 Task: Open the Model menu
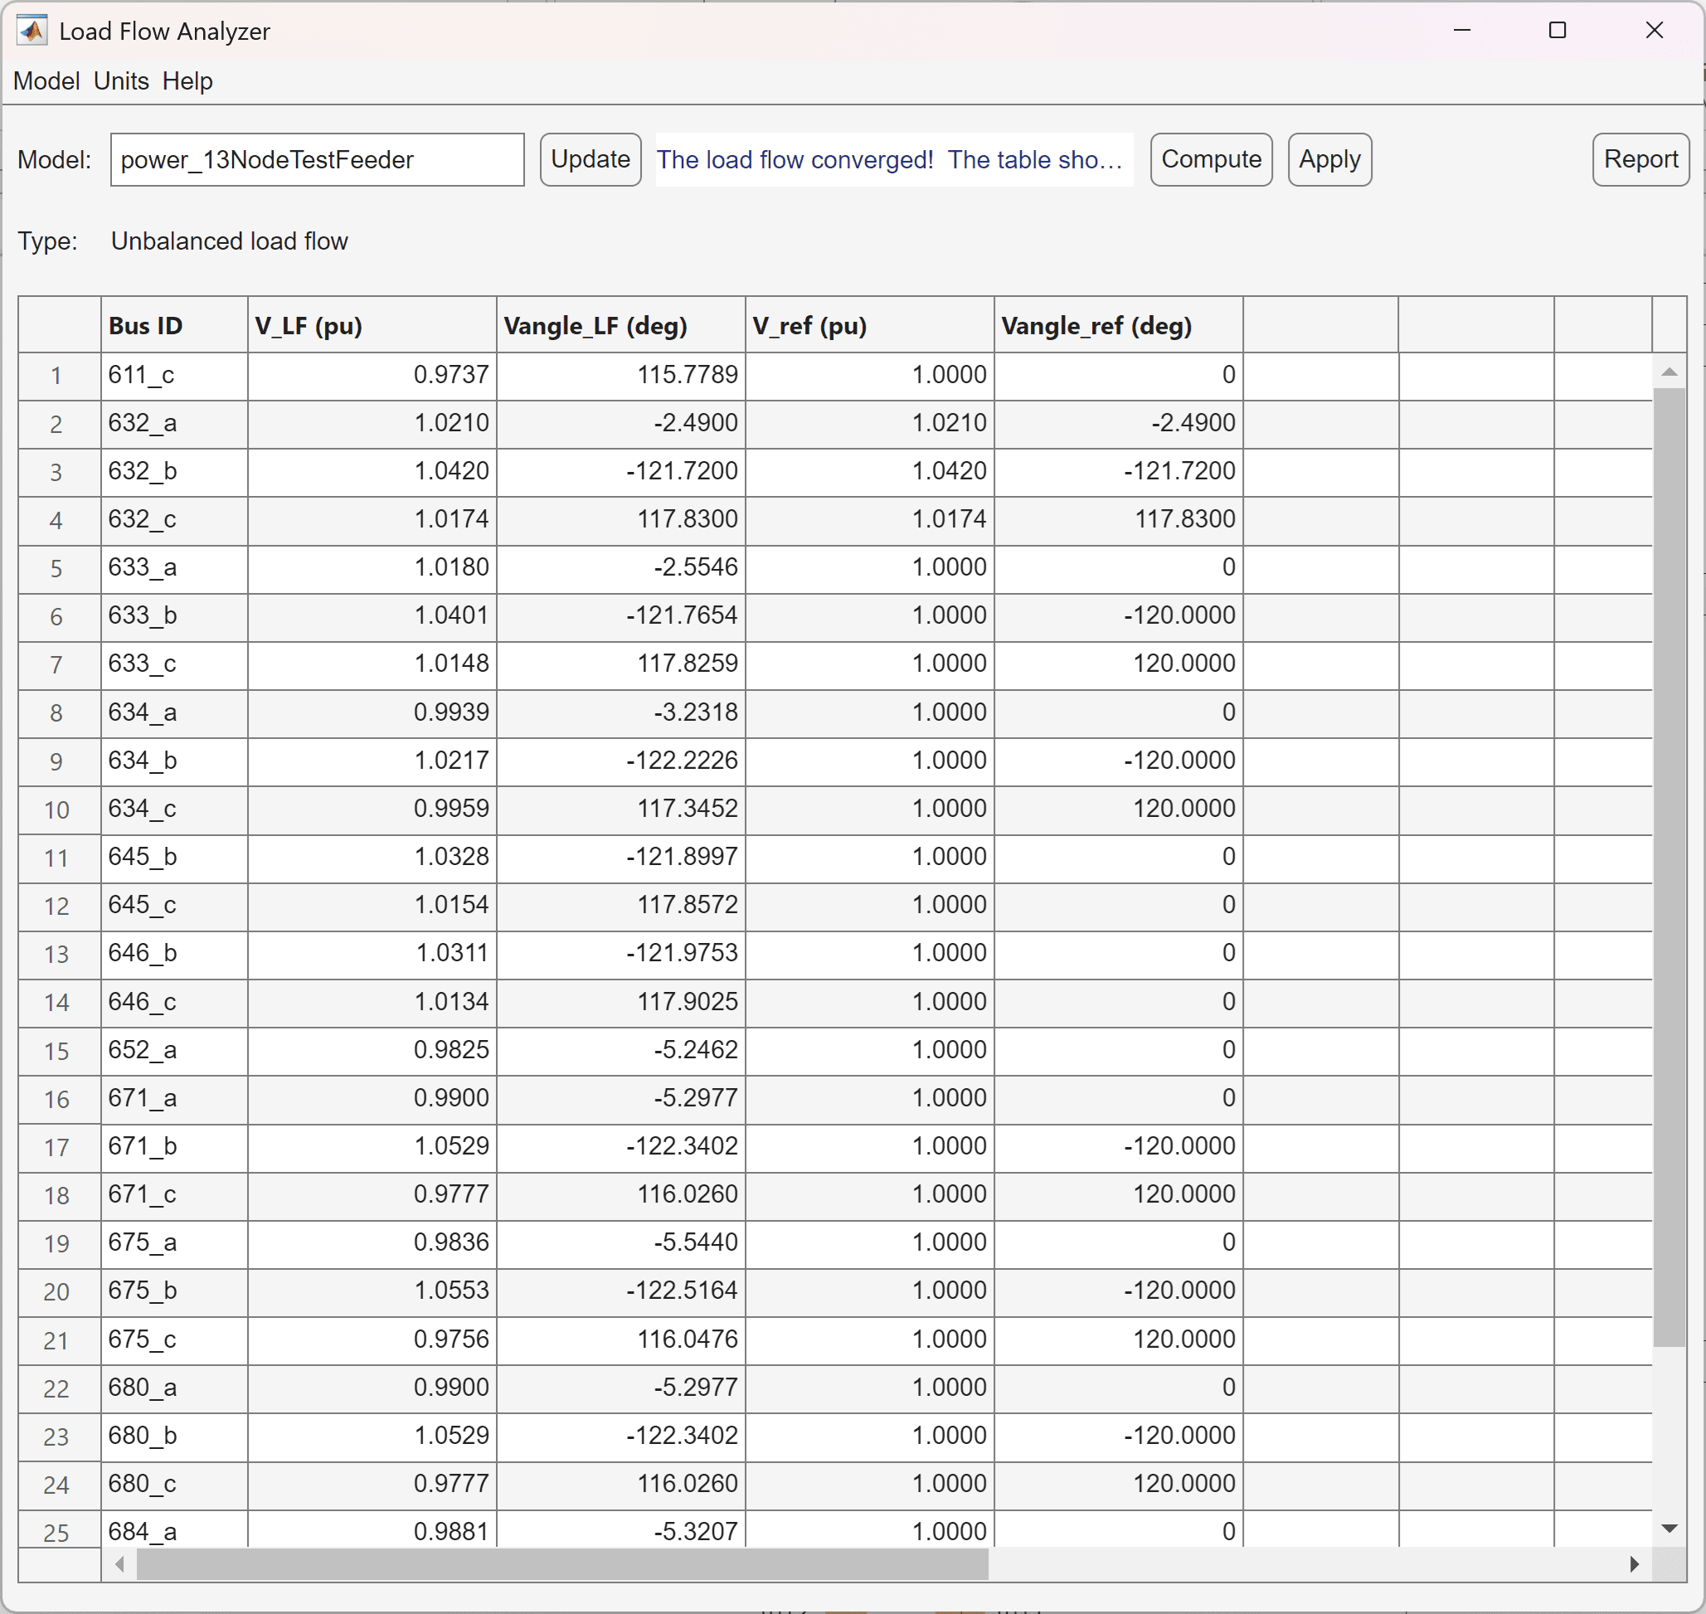point(46,81)
